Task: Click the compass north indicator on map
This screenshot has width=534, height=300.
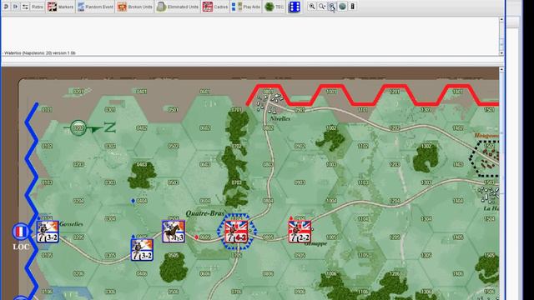Action: (90, 127)
